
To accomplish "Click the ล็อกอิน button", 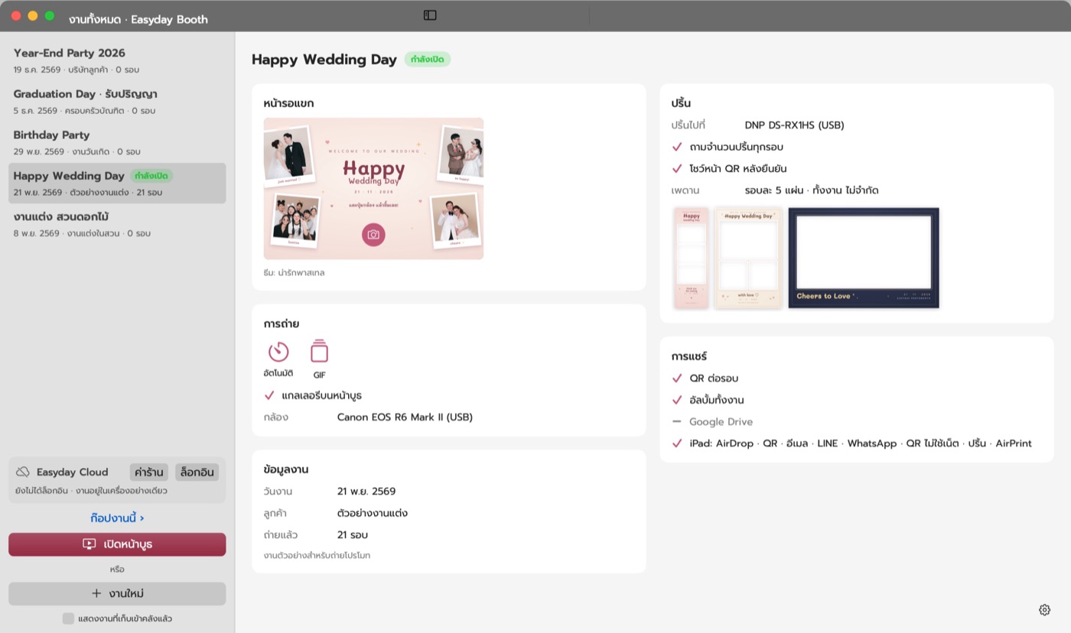I will click(197, 472).
